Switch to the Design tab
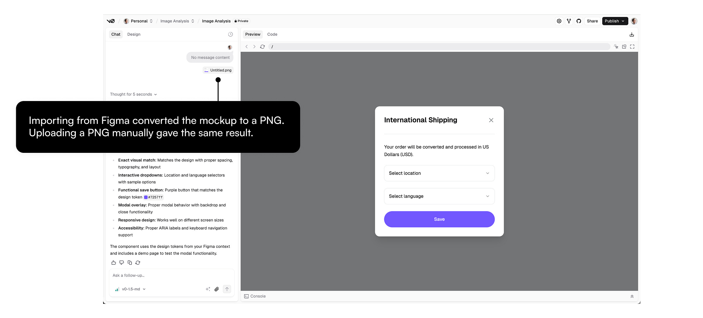 click(x=134, y=34)
